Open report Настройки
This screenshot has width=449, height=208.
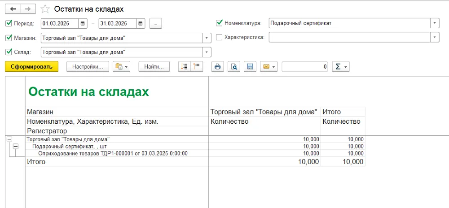point(88,67)
